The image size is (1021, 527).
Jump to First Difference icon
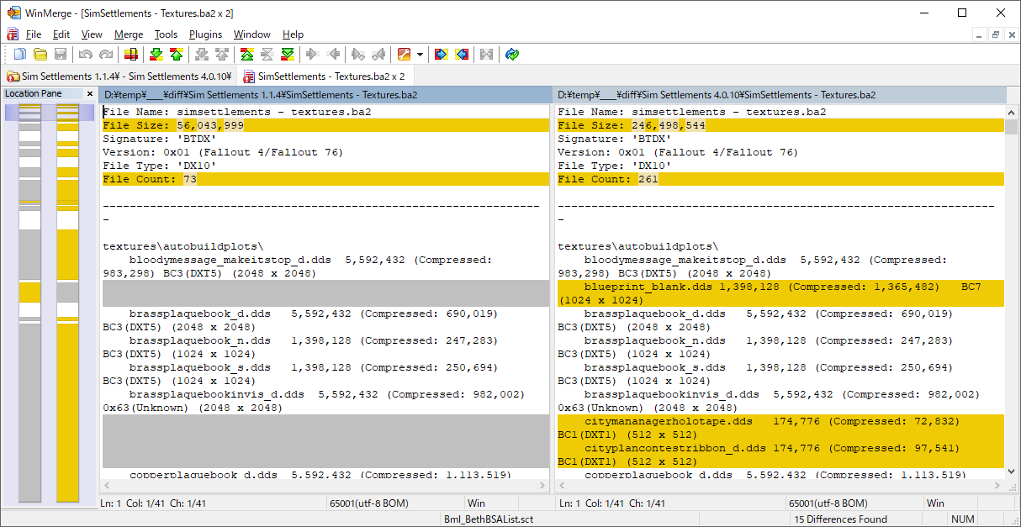tap(247, 55)
